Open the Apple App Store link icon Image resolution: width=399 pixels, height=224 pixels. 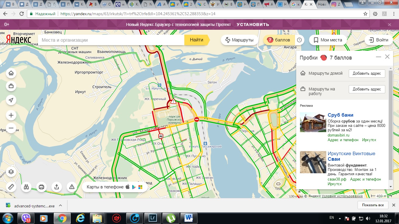(x=127, y=187)
